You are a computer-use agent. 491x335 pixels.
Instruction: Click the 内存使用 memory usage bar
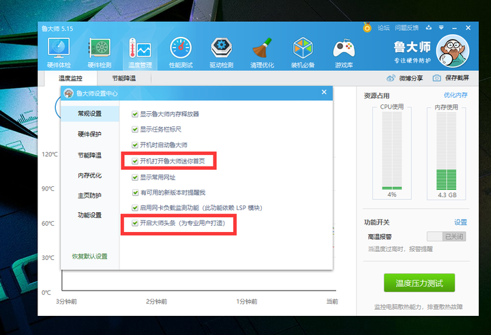click(446, 151)
